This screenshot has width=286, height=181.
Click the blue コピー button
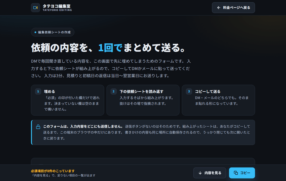[x=242, y=173]
